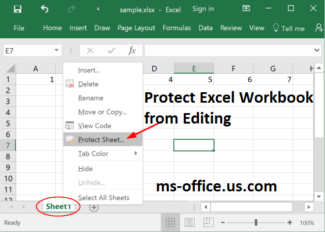Click the zoom out minus button

223,223
